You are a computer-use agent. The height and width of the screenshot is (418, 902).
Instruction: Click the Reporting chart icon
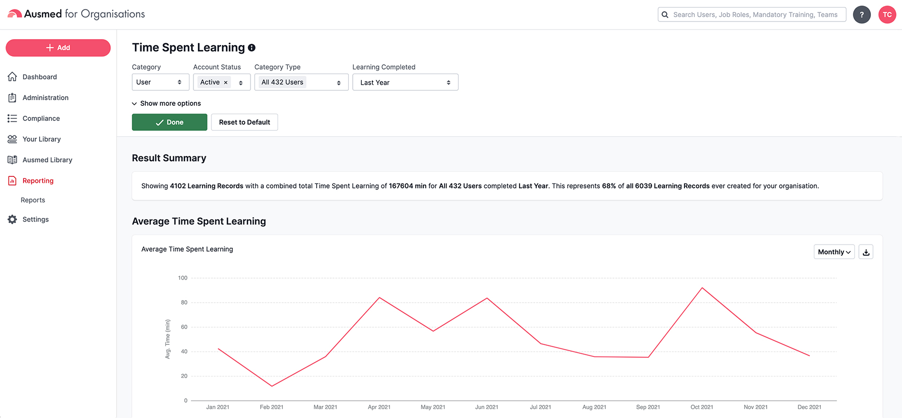click(x=13, y=181)
